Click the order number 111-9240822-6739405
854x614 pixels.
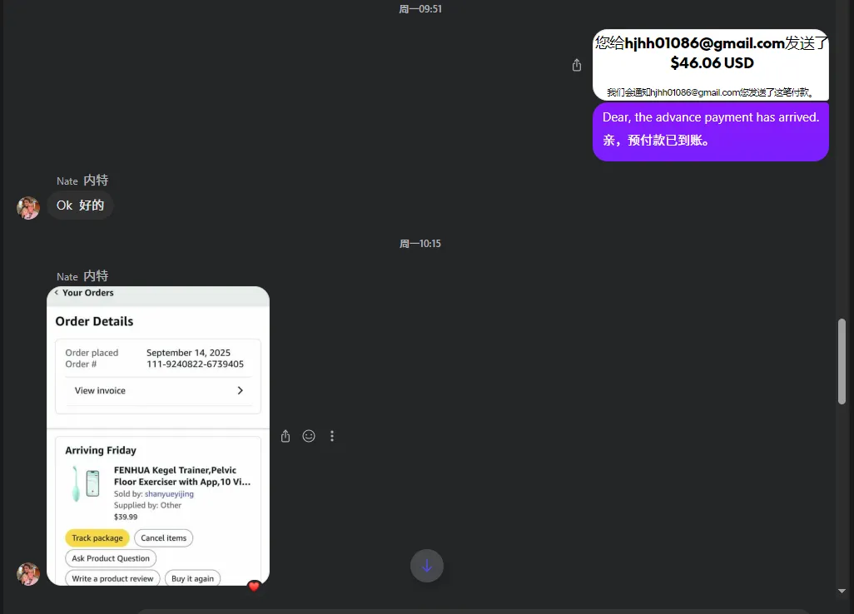point(195,364)
